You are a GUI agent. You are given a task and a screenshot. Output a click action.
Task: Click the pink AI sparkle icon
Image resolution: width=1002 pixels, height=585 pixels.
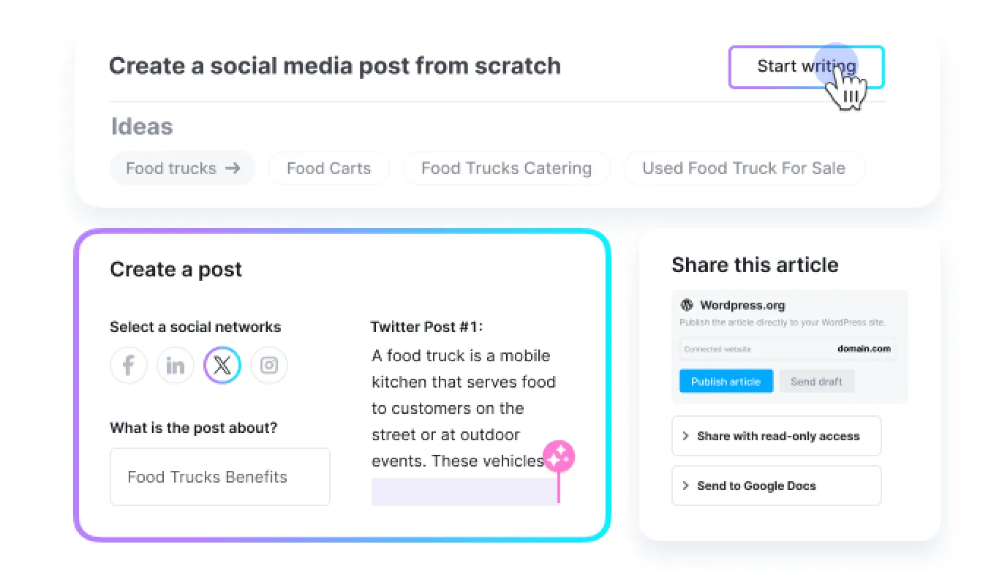click(559, 457)
